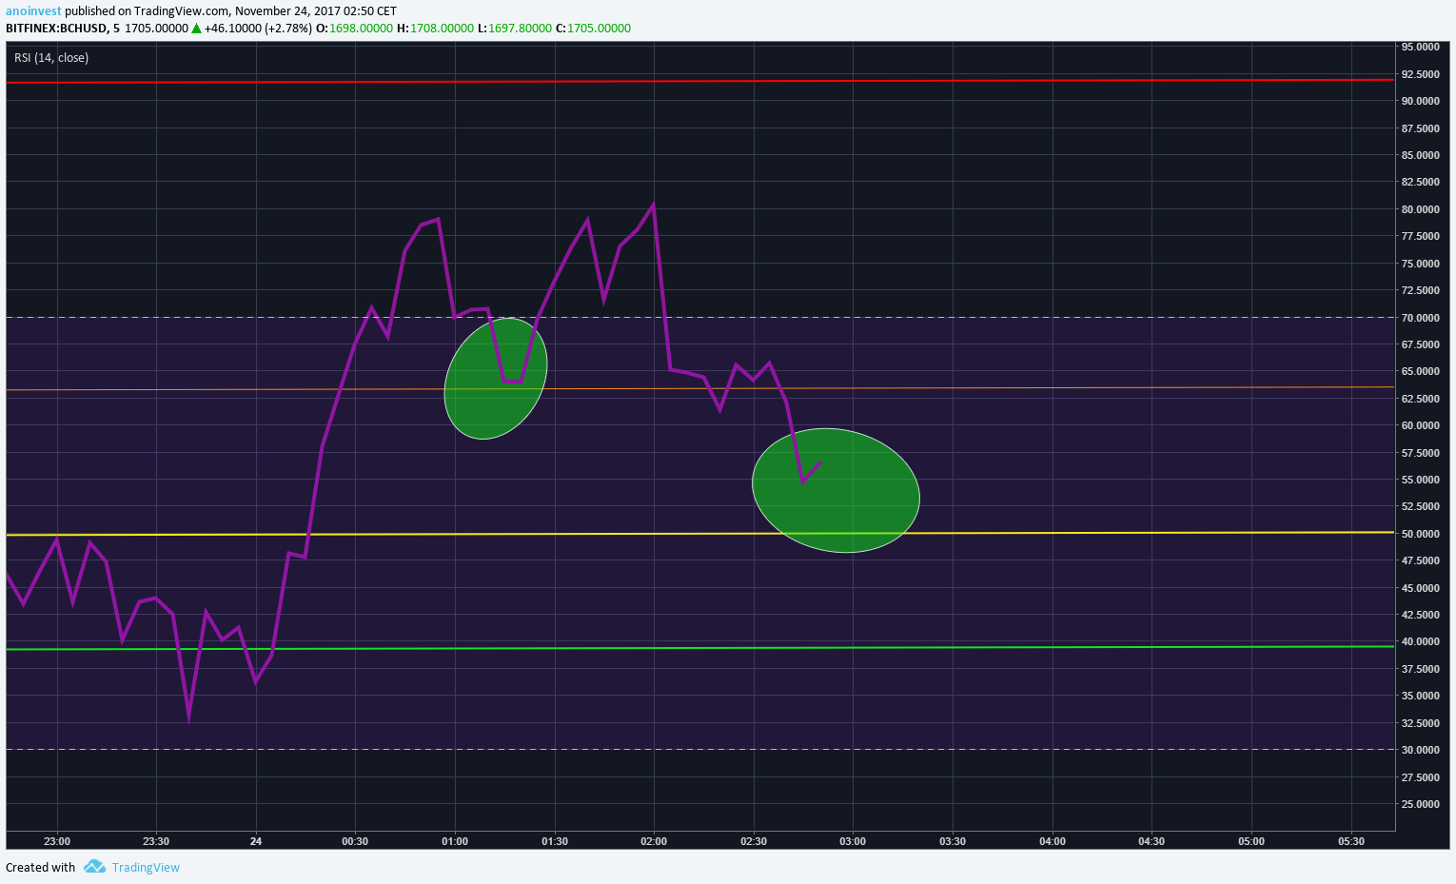Click the open value O:1698.00000
Screen dimensions: 1456x884
pyautogui.click(x=354, y=29)
